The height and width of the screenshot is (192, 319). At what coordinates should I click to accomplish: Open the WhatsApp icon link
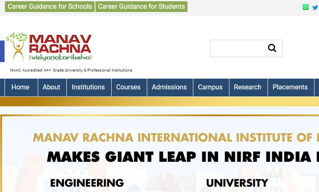[x=306, y=7]
